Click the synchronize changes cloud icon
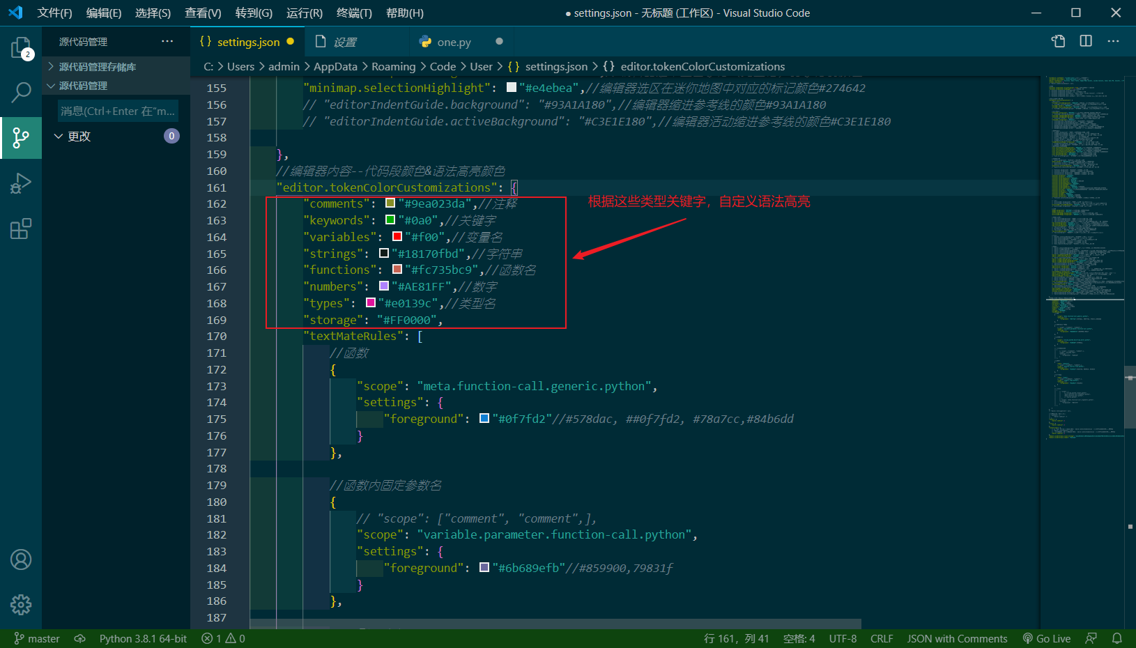1136x648 pixels. [80, 638]
